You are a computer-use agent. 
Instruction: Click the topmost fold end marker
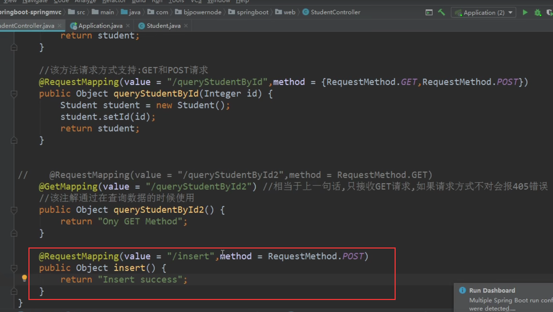click(x=14, y=47)
